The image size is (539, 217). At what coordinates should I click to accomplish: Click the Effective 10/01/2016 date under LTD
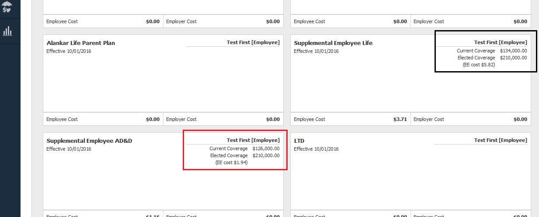pos(316,149)
